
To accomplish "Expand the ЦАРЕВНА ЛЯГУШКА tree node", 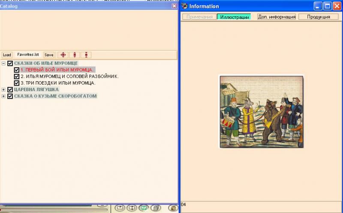I will (x=4, y=90).
